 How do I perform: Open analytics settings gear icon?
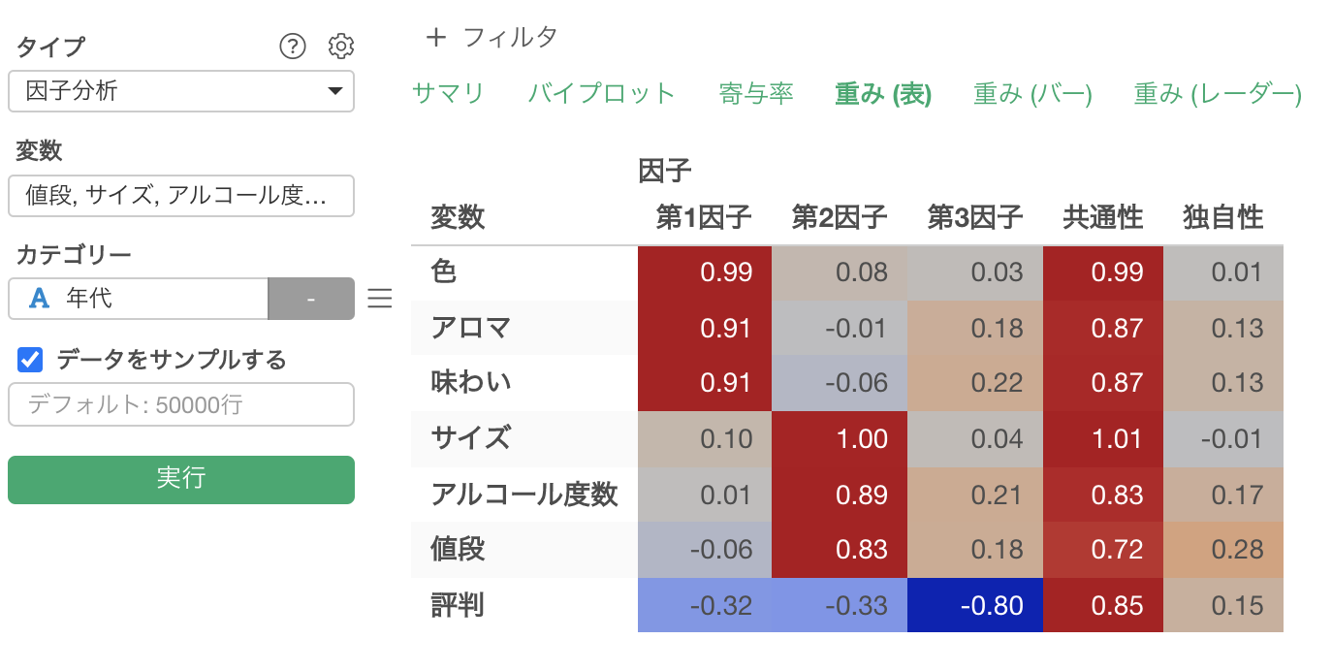(341, 46)
